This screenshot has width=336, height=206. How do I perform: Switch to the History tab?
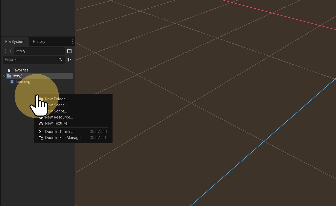tap(39, 41)
